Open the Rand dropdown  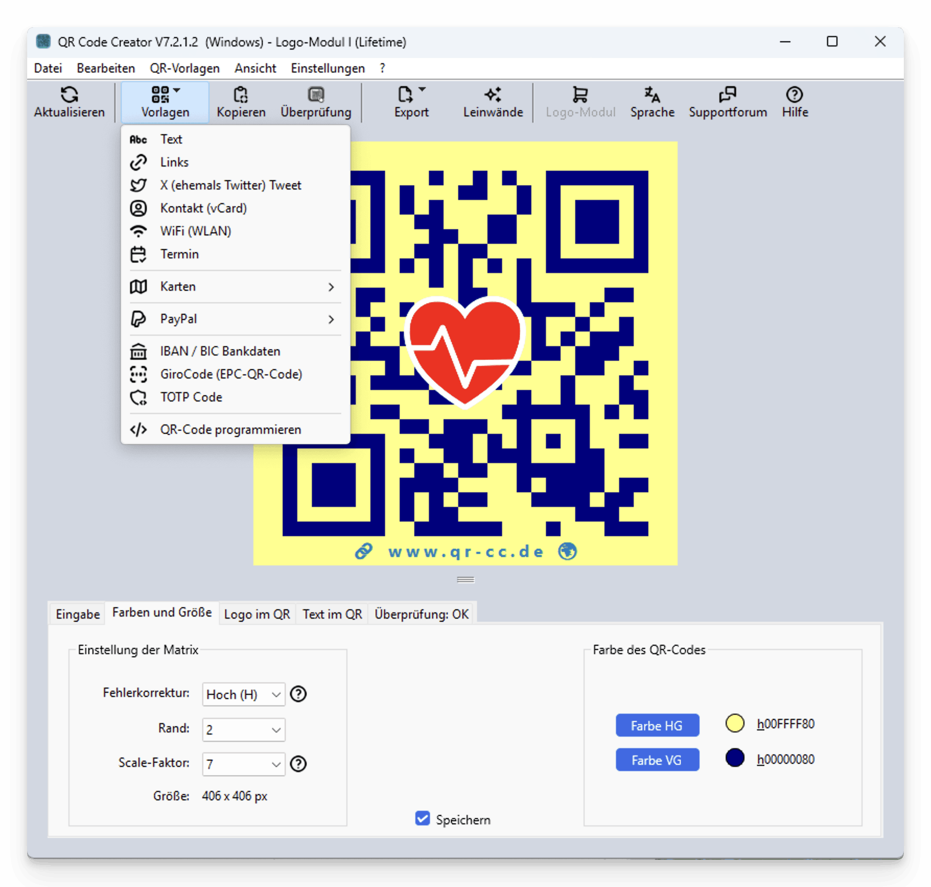(243, 729)
